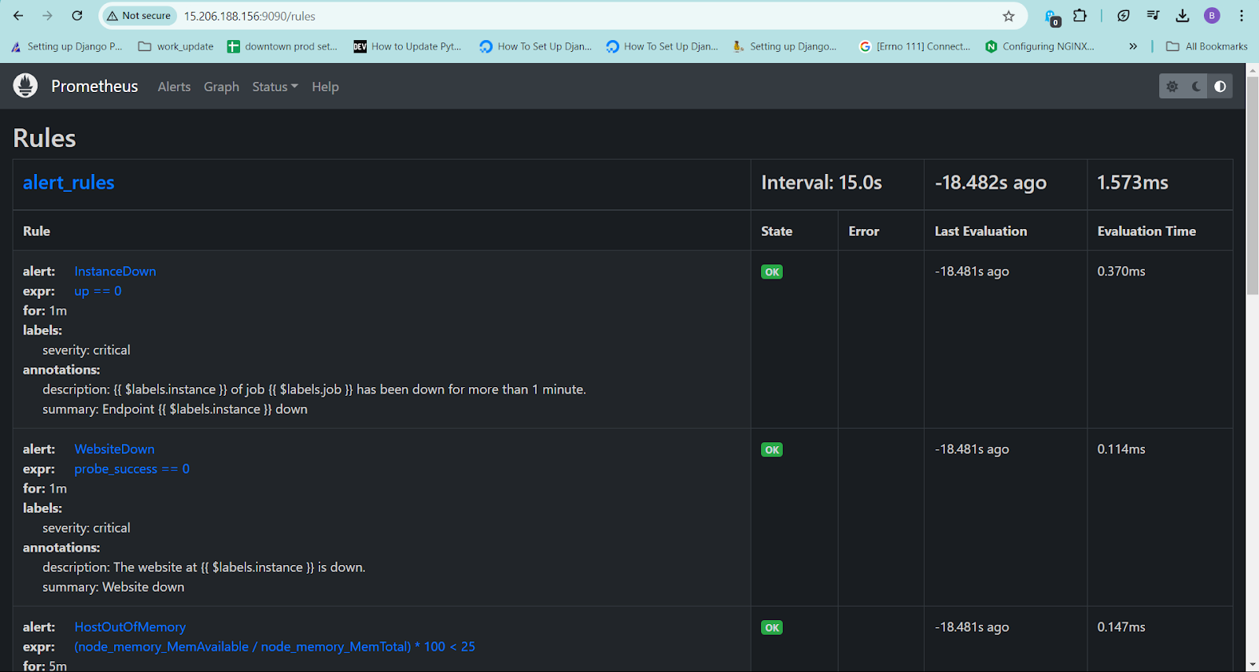Click the '1.573ms' group evaluation time
1259x672 pixels.
tap(1132, 183)
